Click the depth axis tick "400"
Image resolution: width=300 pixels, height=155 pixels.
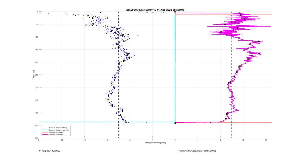pos(36,113)
